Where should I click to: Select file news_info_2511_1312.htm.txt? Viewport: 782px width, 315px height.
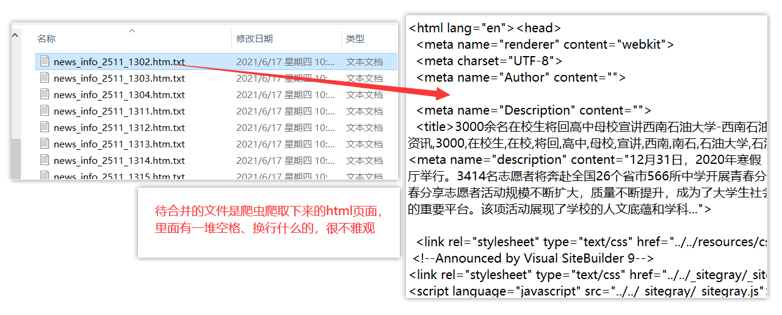click(119, 127)
